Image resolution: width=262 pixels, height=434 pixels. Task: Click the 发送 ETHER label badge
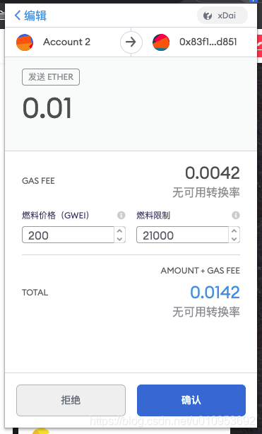(x=51, y=77)
